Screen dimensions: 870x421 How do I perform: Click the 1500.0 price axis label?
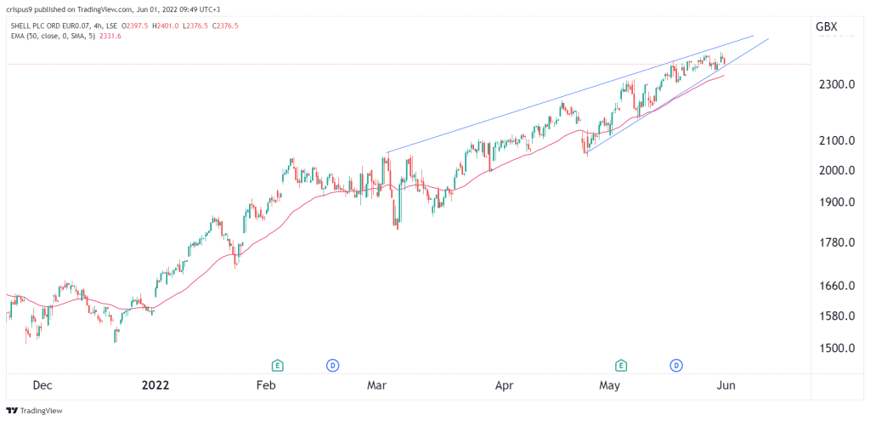click(x=834, y=348)
